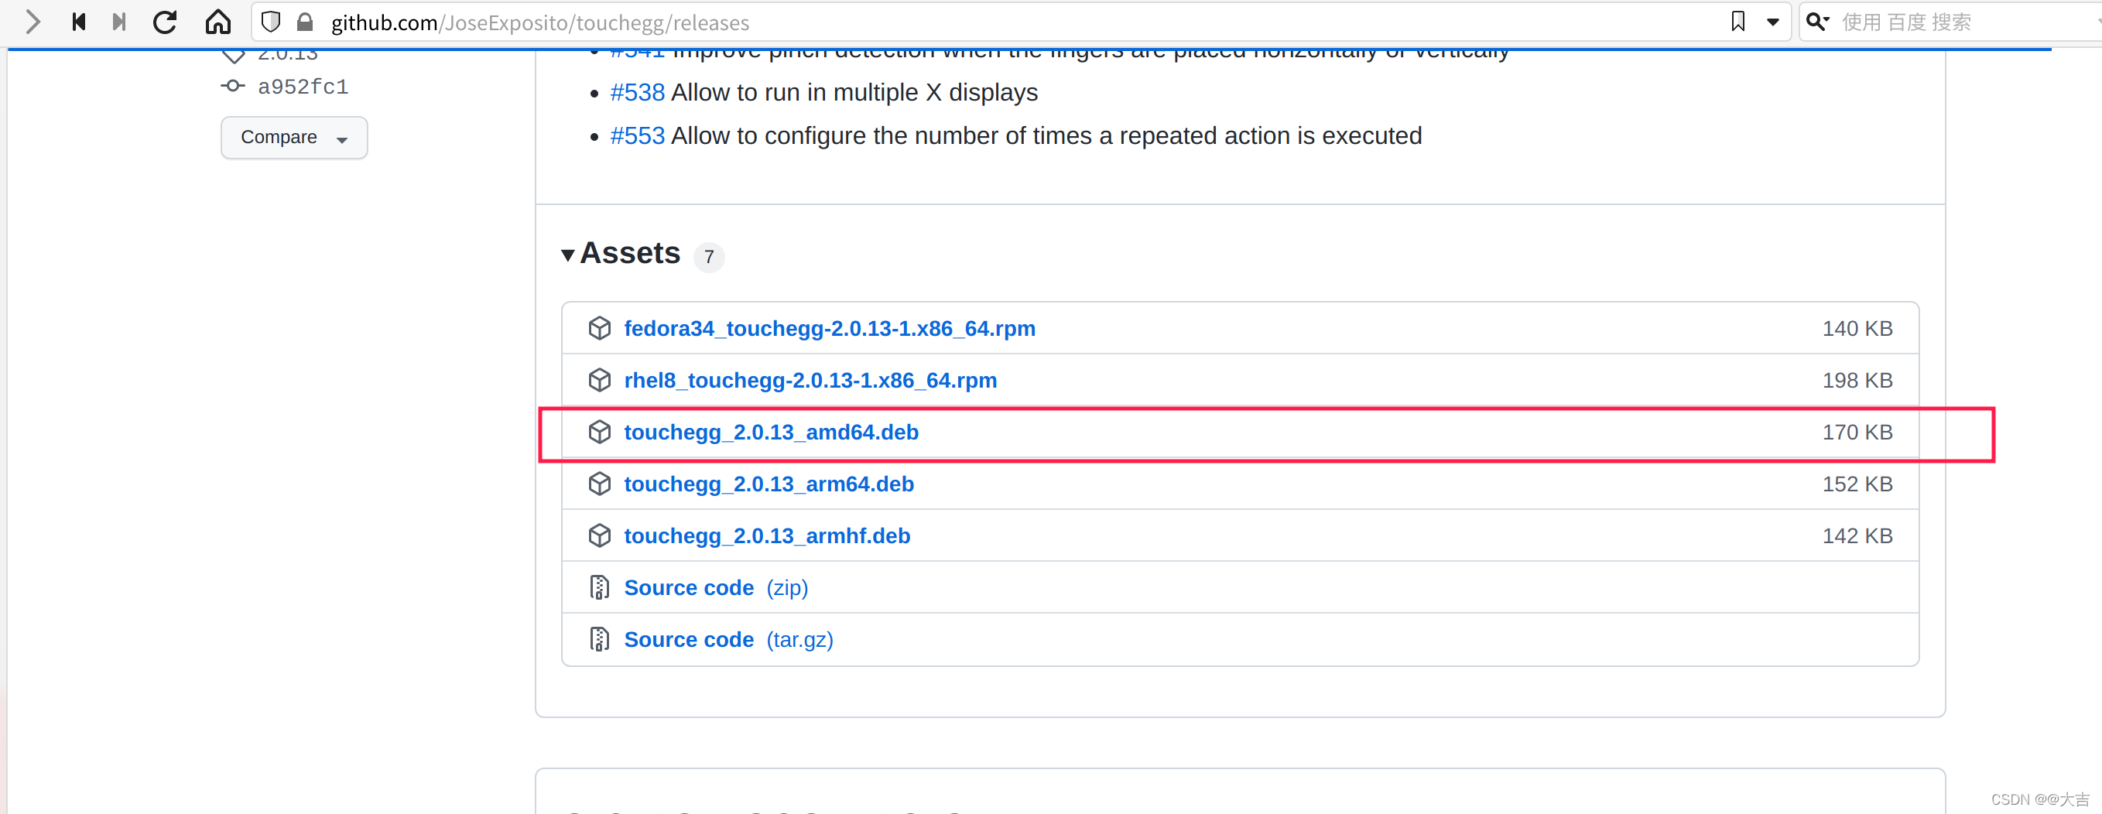
Task: Click the rewind to first page button
Action: click(78, 22)
